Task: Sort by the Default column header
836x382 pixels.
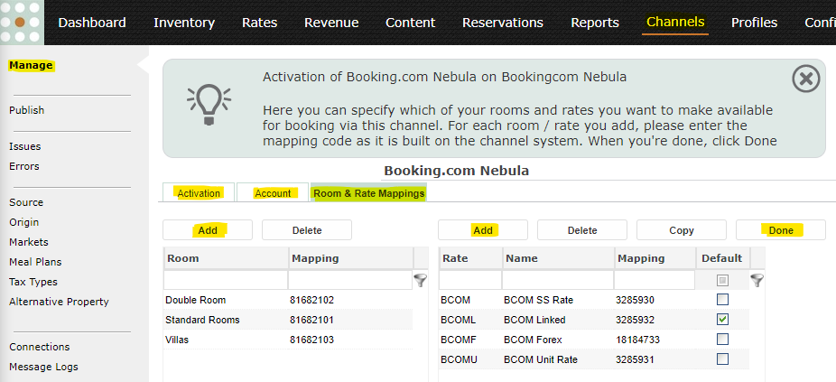Action: click(722, 258)
